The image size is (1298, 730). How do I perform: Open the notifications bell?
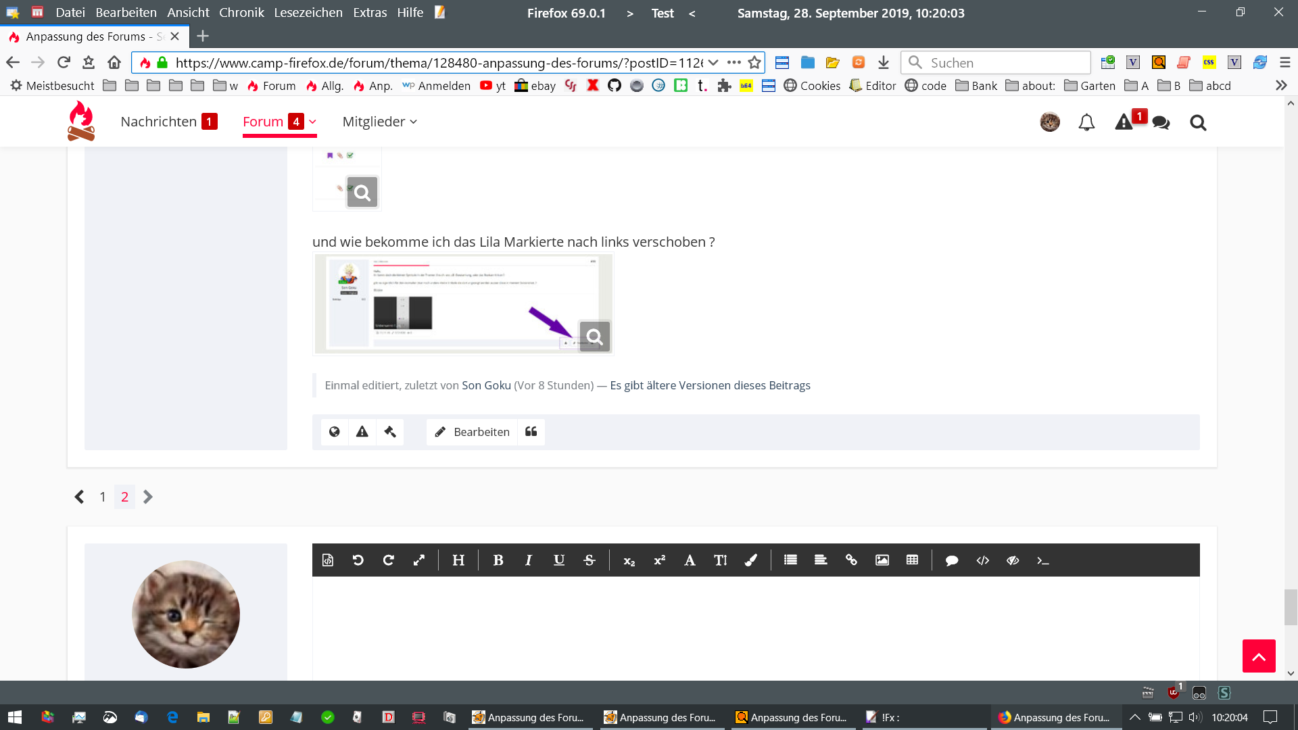coord(1086,122)
